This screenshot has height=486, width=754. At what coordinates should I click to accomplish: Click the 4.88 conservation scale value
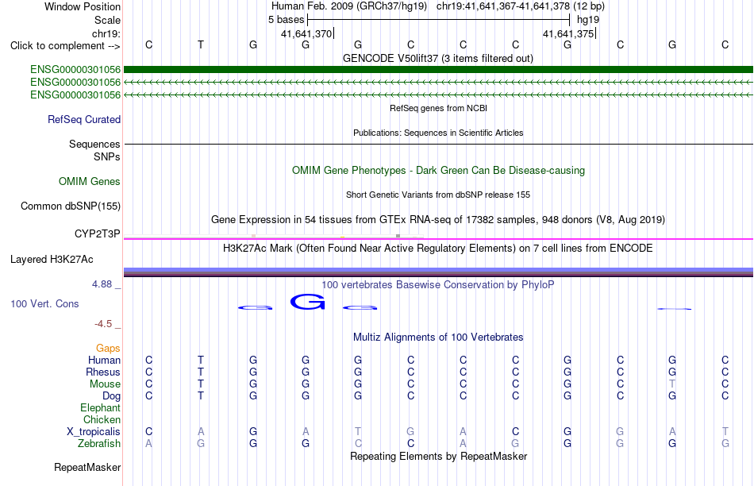click(102, 284)
